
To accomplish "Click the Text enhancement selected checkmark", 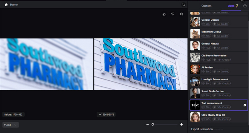I will (245, 105).
